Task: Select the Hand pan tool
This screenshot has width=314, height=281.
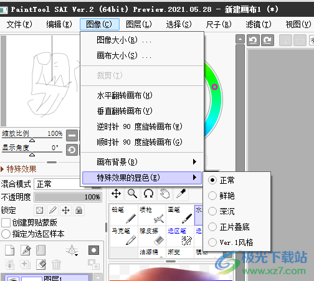Action: coord(164,194)
